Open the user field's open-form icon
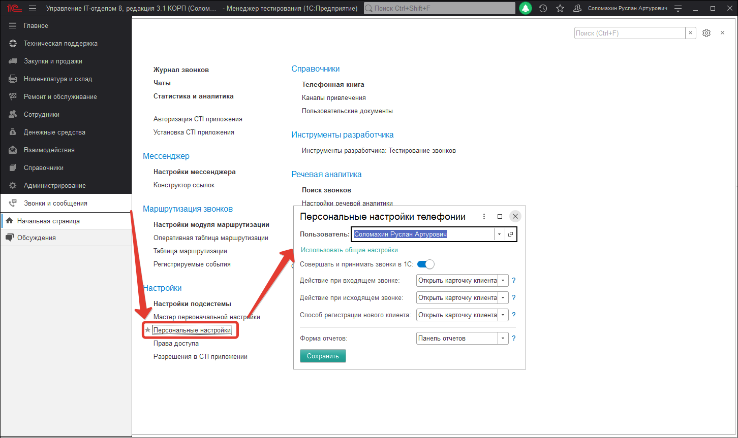The width and height of the screenshot is (738, 438). (510, 234)
